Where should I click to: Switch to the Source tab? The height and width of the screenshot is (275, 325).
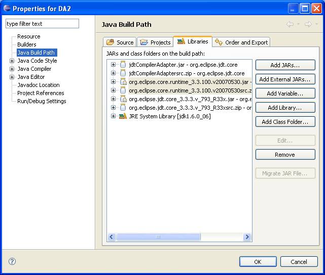tap(120, 42)
